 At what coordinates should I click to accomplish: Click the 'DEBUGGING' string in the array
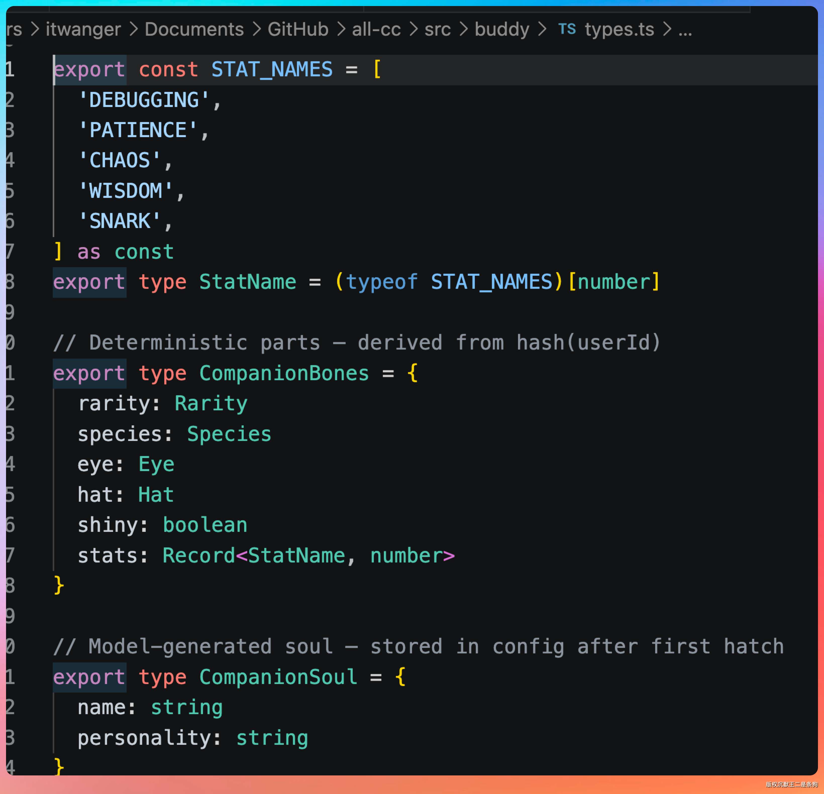pyautogui.click(x=144, y=100)
